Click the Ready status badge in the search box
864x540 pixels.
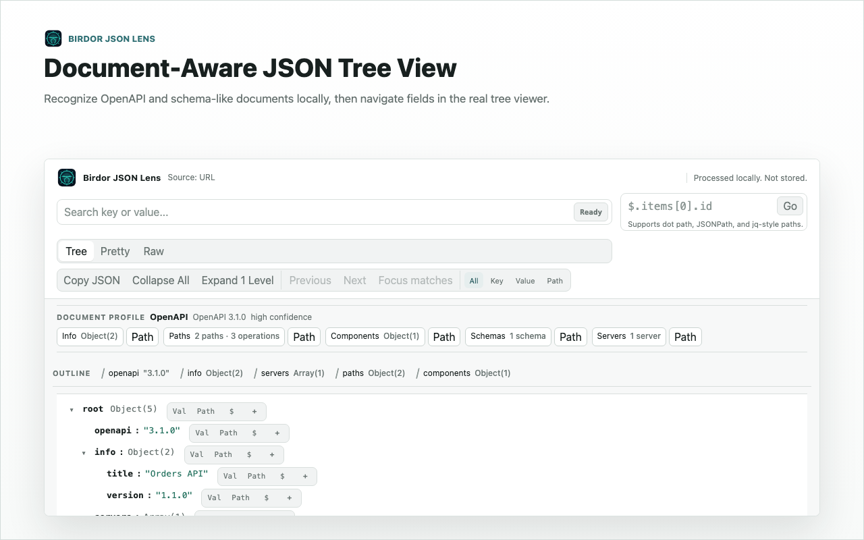coord(591,212)
